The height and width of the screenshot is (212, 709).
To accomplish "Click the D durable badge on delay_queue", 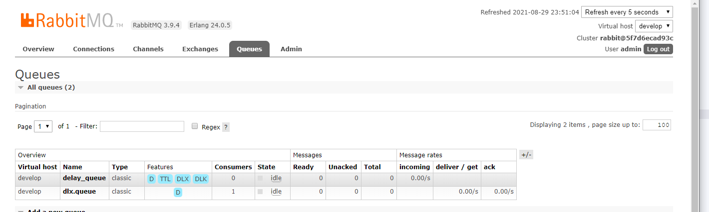I will tap(152, 179).
